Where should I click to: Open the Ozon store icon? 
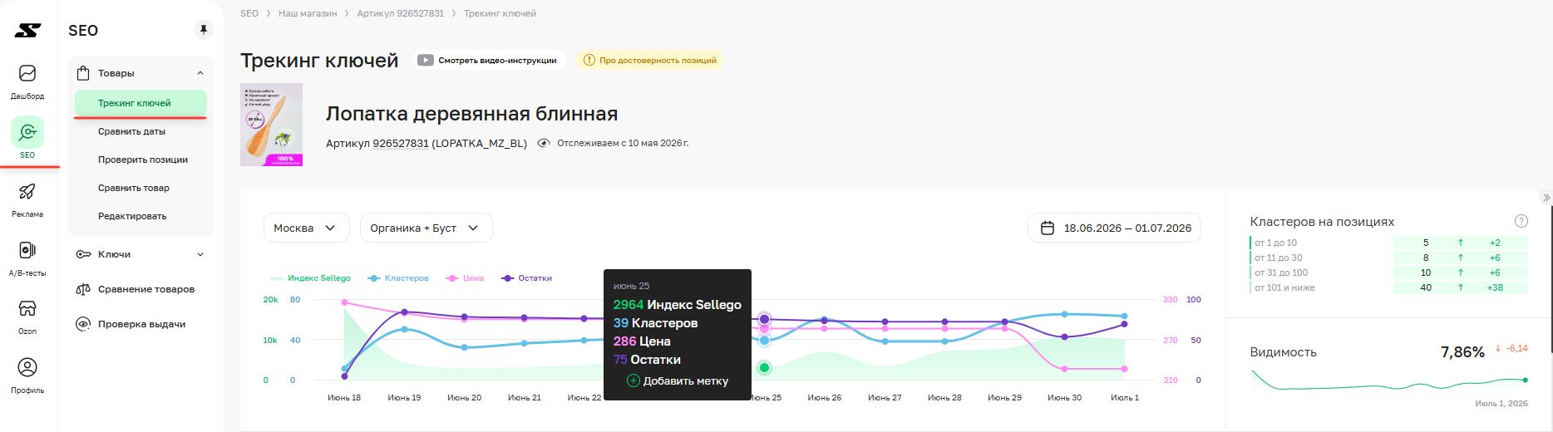tap(27, 308)
